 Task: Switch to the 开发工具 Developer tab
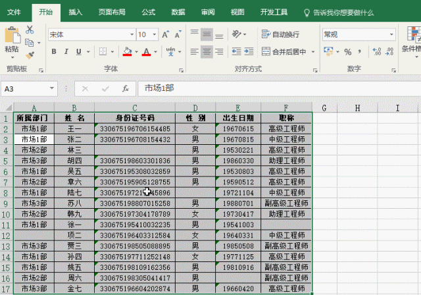[274, 12]
